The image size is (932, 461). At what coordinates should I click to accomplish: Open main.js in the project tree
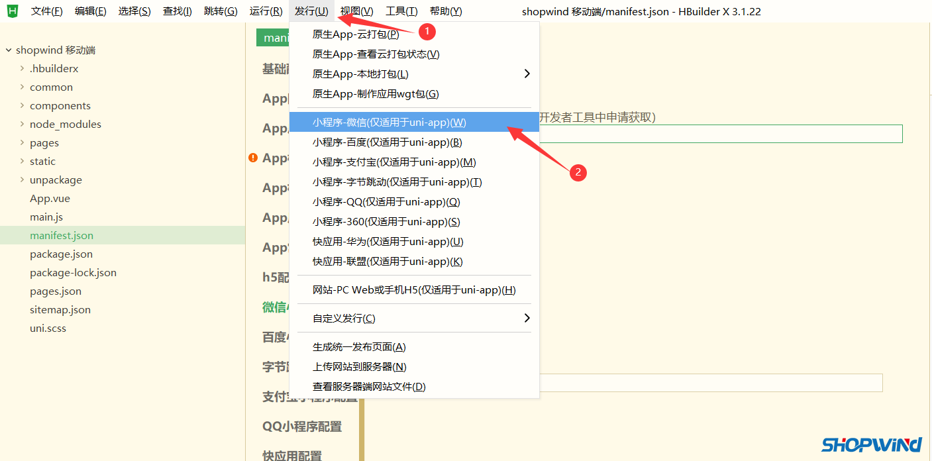[x=46, y=217]
